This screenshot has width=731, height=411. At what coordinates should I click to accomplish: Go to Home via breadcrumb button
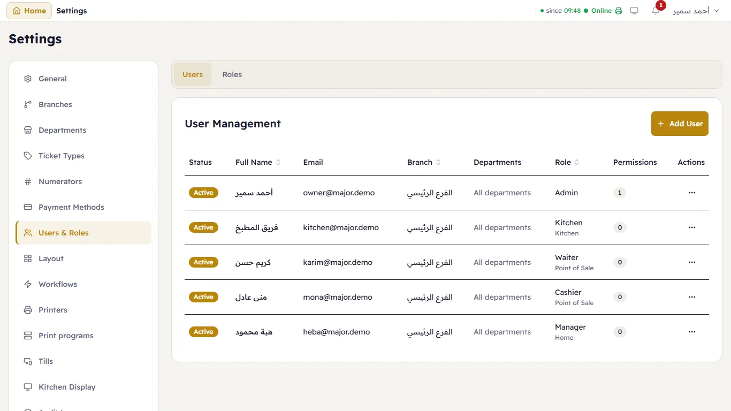pos(29,11)
